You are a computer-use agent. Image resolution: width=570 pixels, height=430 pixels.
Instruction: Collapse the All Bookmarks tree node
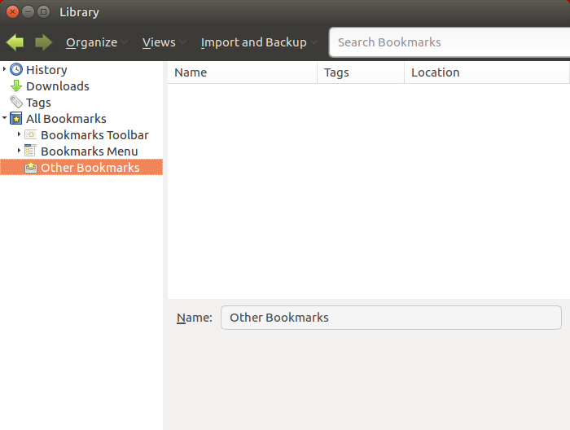(4, 118)
